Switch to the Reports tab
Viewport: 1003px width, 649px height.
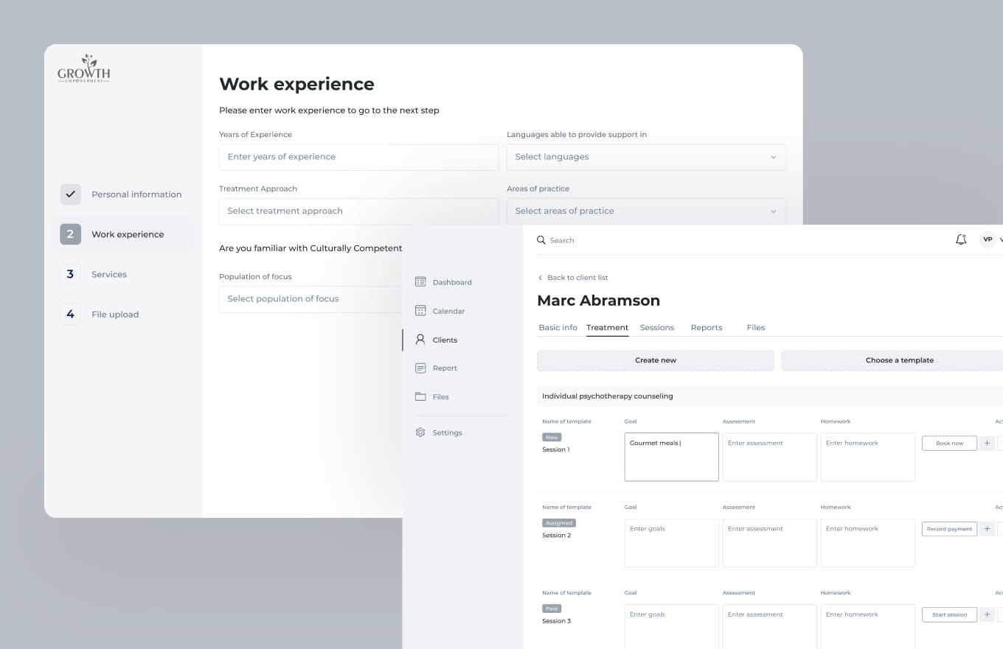tap(706, 328)
